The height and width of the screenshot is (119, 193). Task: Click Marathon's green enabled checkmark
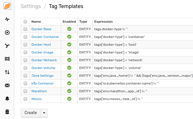pyautogui.click(x=69, y=91)
